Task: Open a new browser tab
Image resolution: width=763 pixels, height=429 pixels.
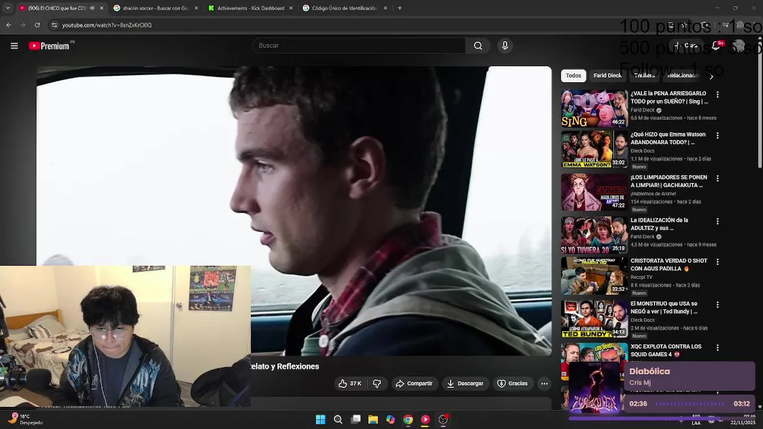Action: tap(399, 8)
